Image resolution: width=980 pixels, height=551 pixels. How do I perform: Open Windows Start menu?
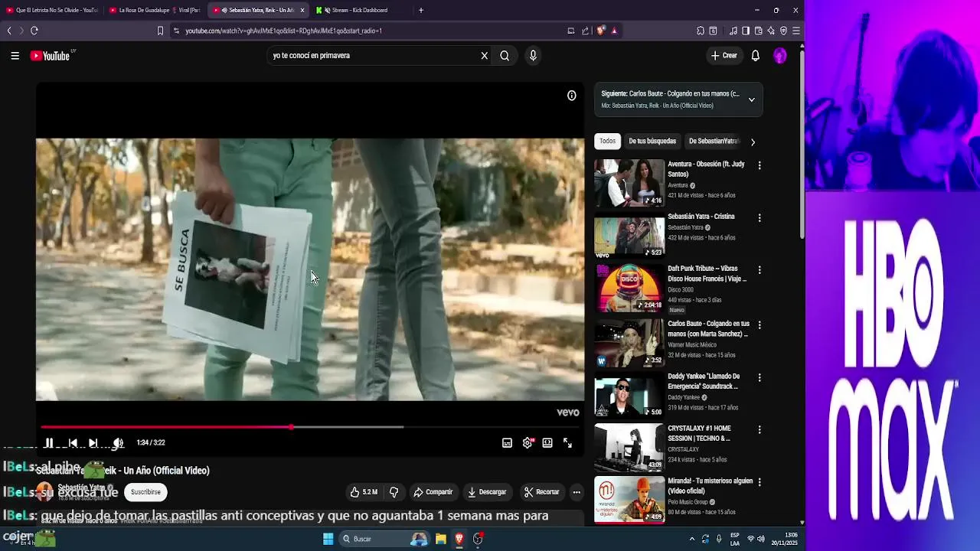pyautogui.click(x=328, y=539)
